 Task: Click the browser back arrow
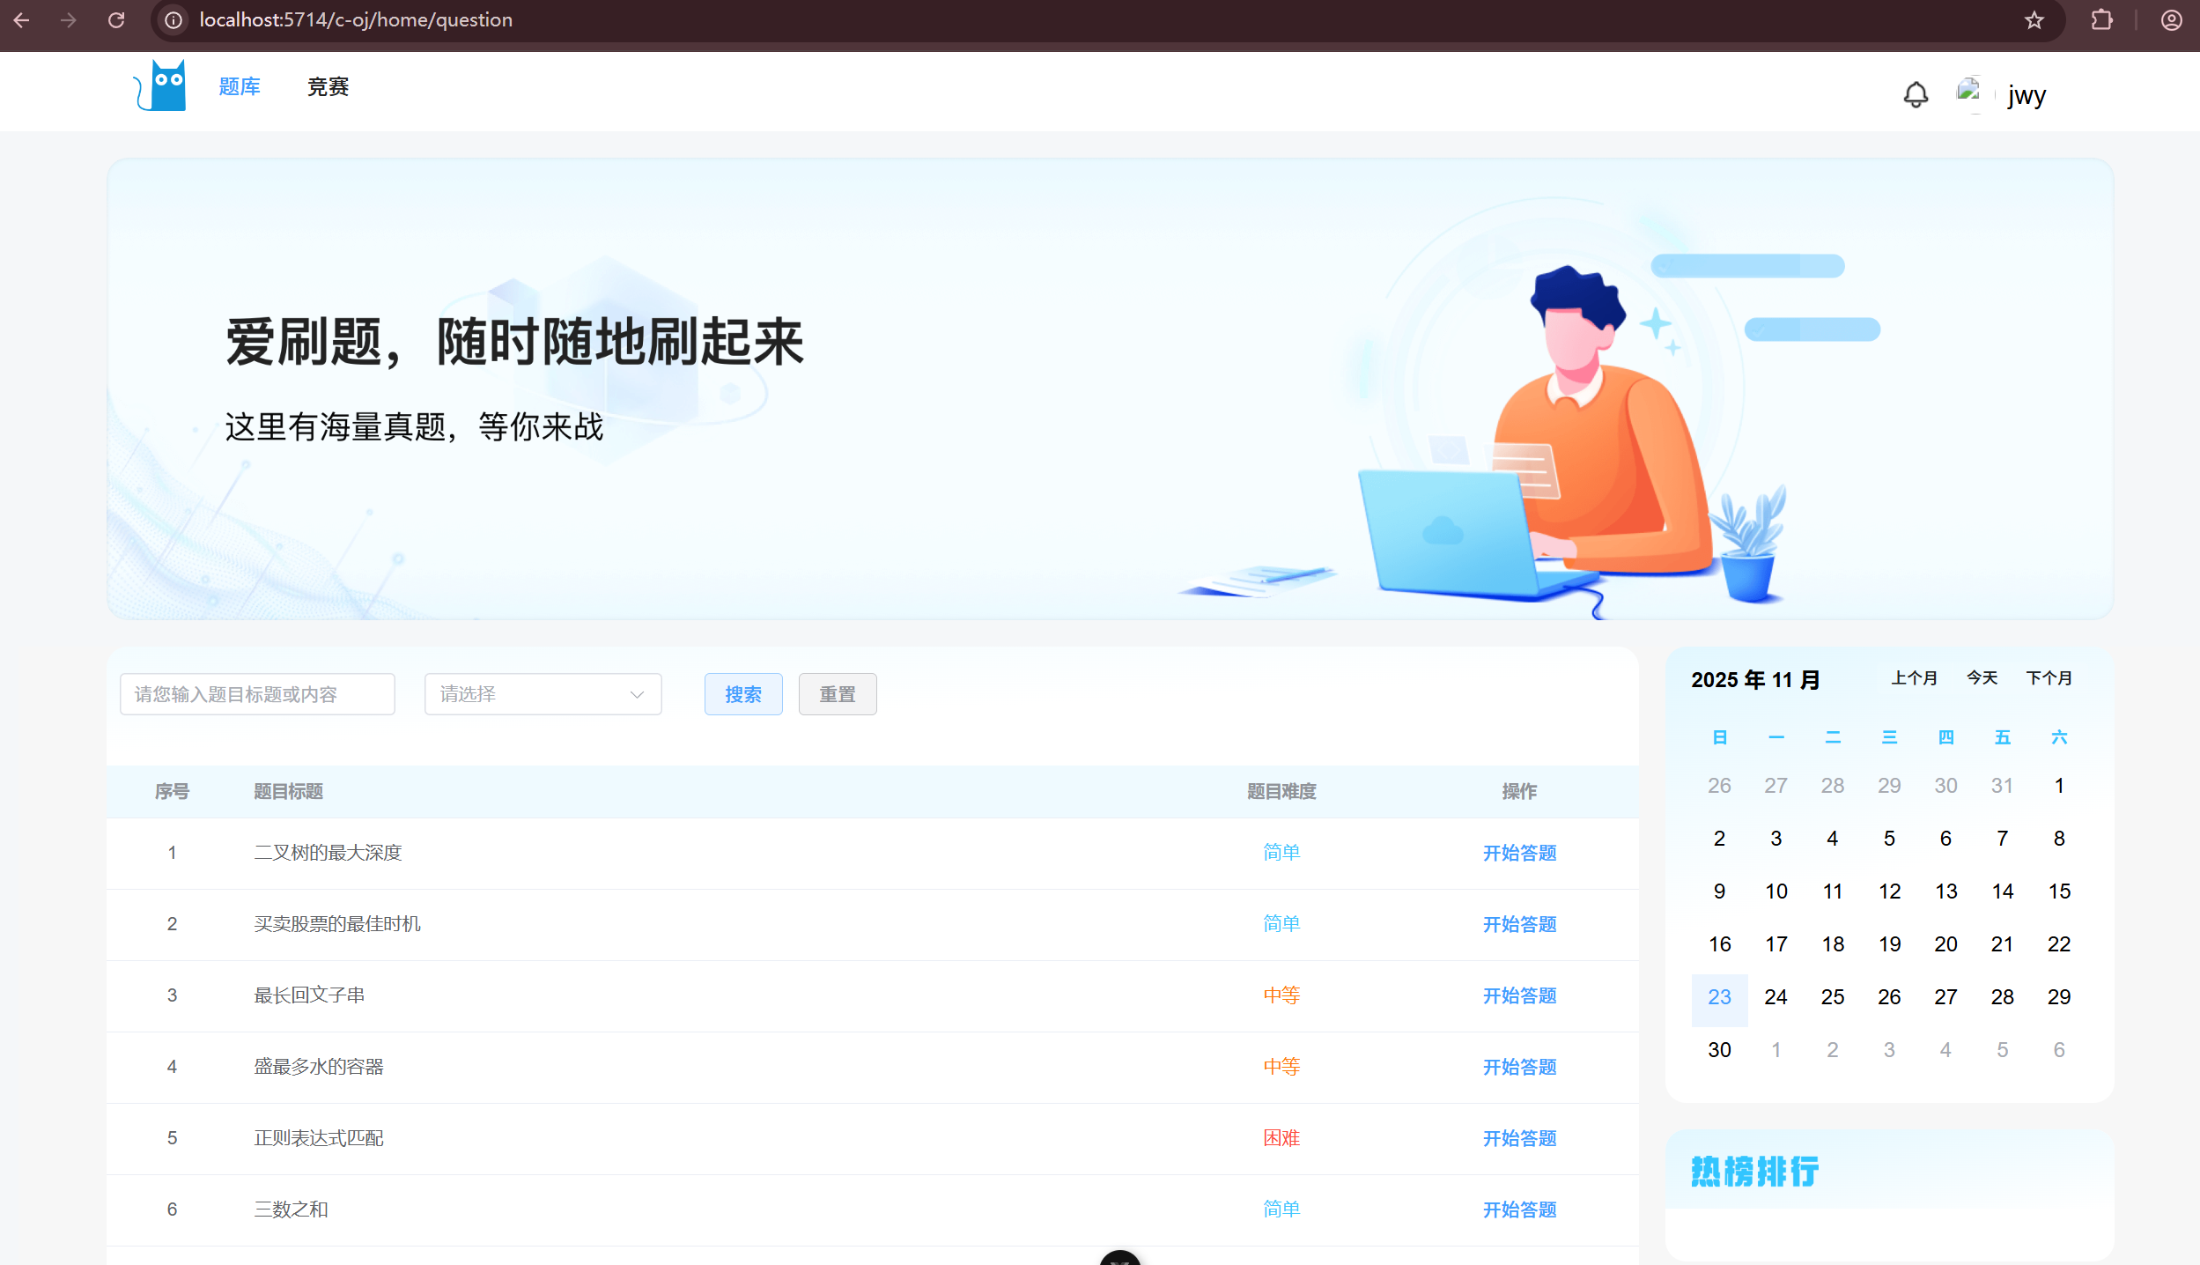tap(22, 19)
